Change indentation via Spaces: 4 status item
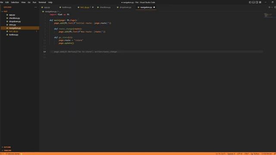Screen dimensions: 276x155 click(x=231, y=154)
